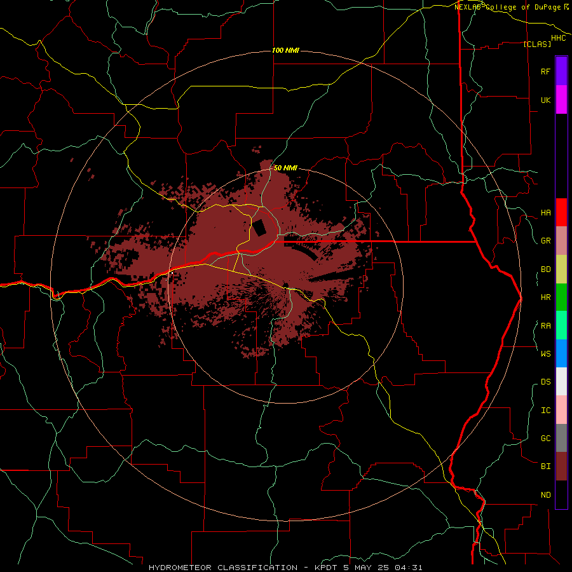
Task: Click the UK legend label
Action: pos(545,100)
